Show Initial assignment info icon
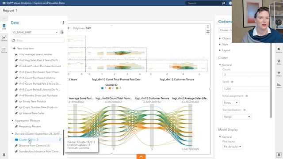 pos(247,96)
